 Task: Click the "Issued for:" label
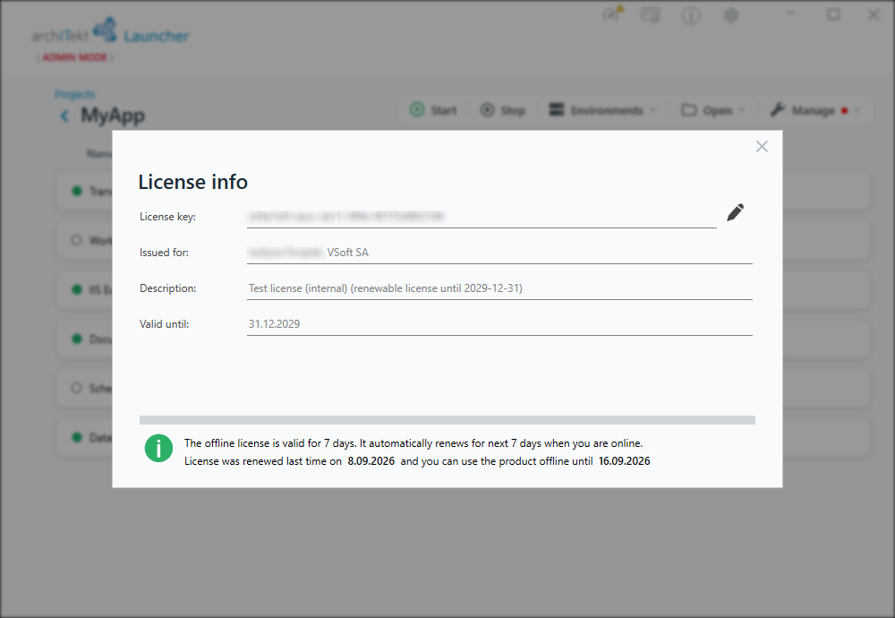[164, 253]
